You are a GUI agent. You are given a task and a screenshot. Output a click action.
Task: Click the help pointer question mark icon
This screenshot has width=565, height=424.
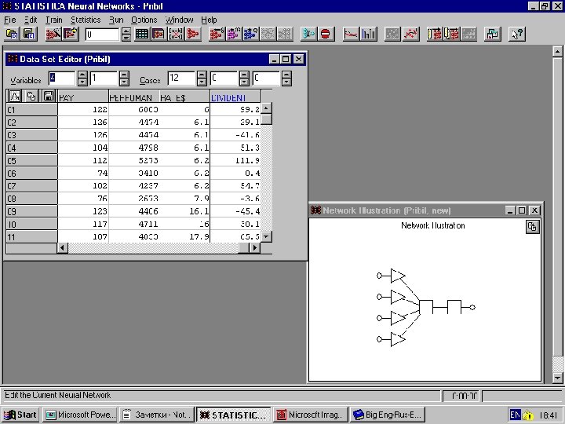click(516, 34)
